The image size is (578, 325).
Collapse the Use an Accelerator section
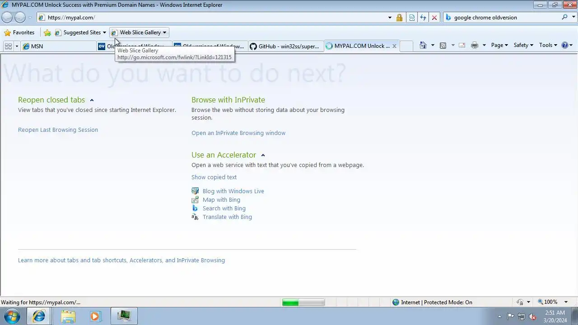tap(263, 155)
